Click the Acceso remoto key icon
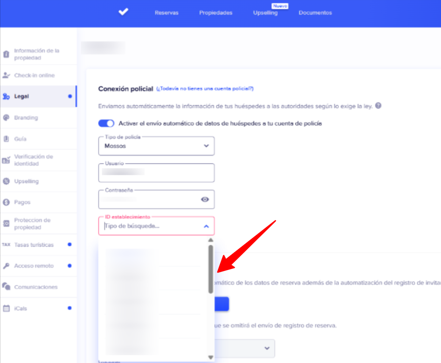 [x=6, y=266]
